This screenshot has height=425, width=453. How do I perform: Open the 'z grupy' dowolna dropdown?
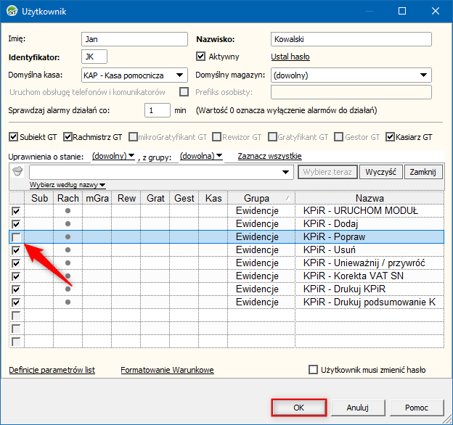tap(200, 156)
